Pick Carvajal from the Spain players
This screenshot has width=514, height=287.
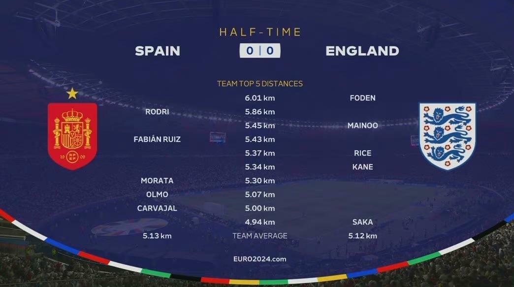[x=157, y=208]
